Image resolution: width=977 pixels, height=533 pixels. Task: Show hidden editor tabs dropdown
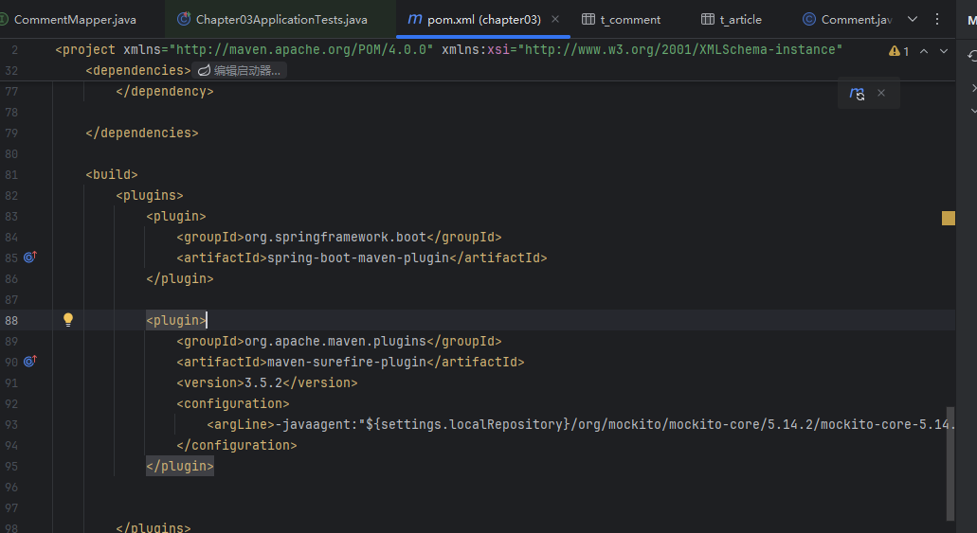[913, 19]
